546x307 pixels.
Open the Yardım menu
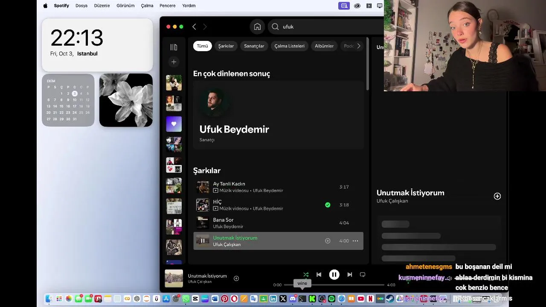[189, 6]
